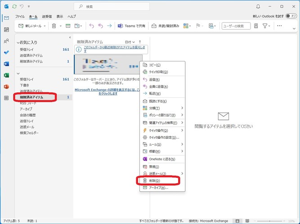Viewport: 300px width, 224px height.
Task: Expand the ribbon display options chevron
Action: tap(294, 29)
